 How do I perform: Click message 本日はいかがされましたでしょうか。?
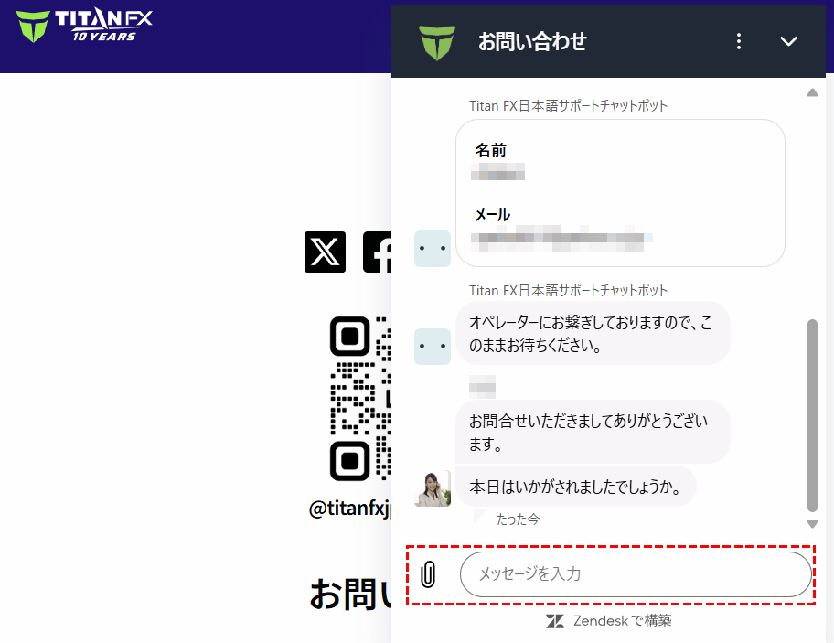pyautogui.click(x=576, y=487)
